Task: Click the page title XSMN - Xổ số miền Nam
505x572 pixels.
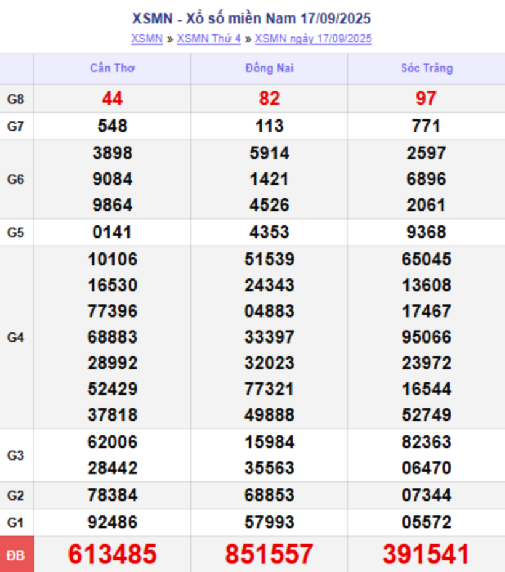Action: (251, 18)
